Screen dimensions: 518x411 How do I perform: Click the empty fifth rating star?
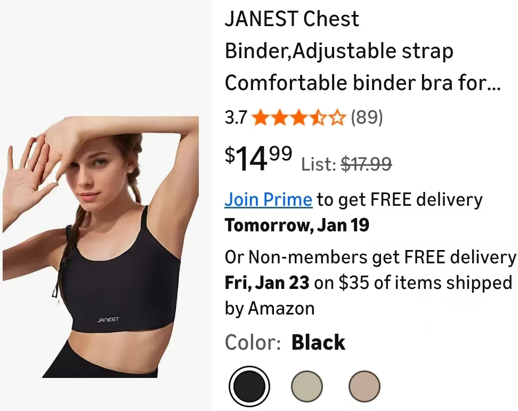coord(337,118)
